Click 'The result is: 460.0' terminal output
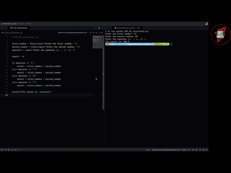The image size is (231, 173). coord(117,42)
